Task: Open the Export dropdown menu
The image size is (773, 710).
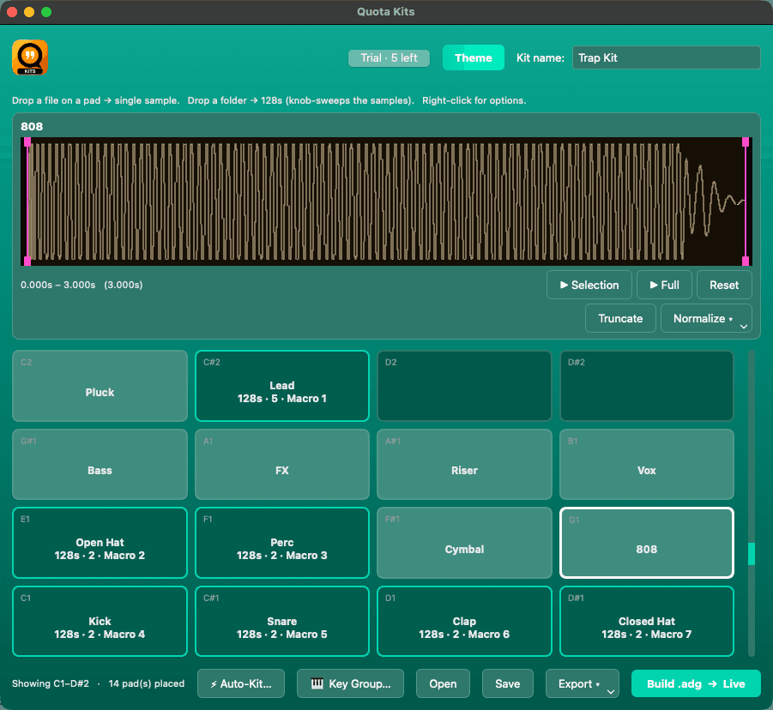Action: (583, 683)
